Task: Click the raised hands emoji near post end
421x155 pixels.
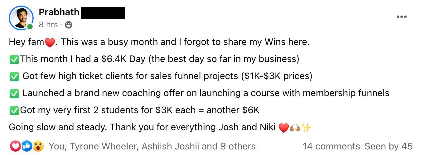Action: tap(295, 127)
